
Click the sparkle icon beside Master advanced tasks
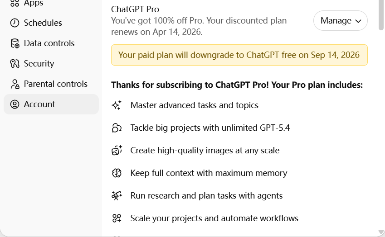click(117, 105)
